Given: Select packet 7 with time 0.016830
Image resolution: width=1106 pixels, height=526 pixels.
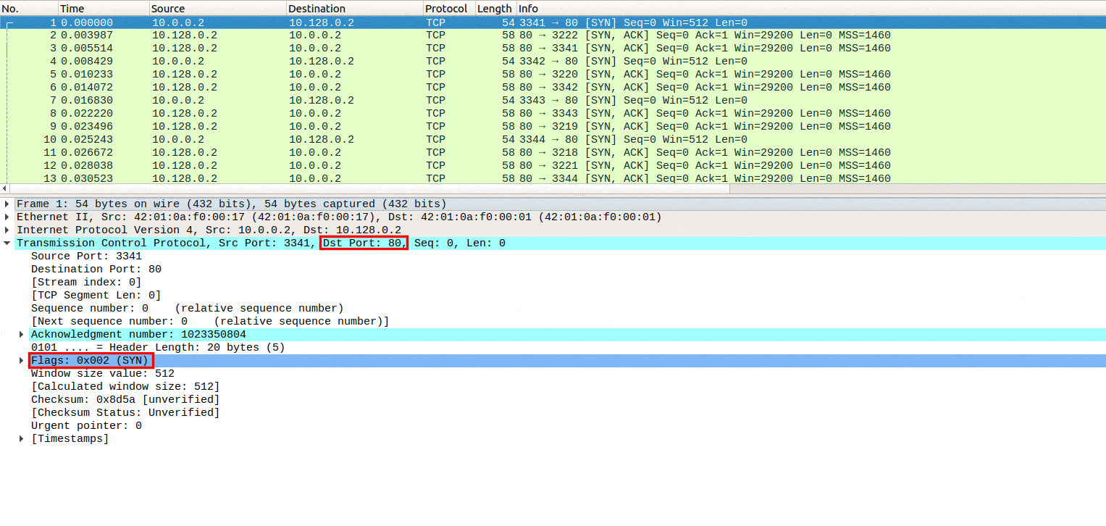Looking at the screenshot, I should (x=553, y=101).
